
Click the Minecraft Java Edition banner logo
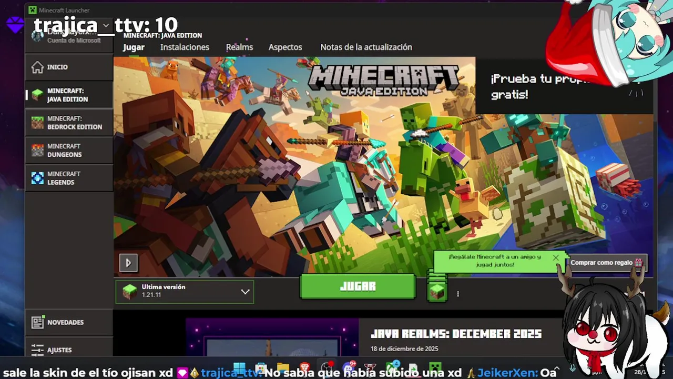(383, 79)
